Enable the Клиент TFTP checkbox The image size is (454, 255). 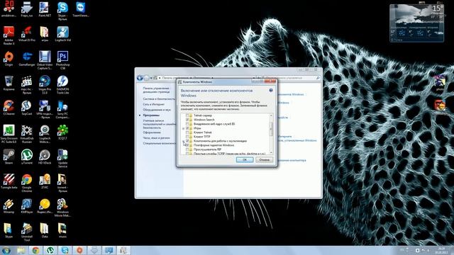(x=187, y=137)
